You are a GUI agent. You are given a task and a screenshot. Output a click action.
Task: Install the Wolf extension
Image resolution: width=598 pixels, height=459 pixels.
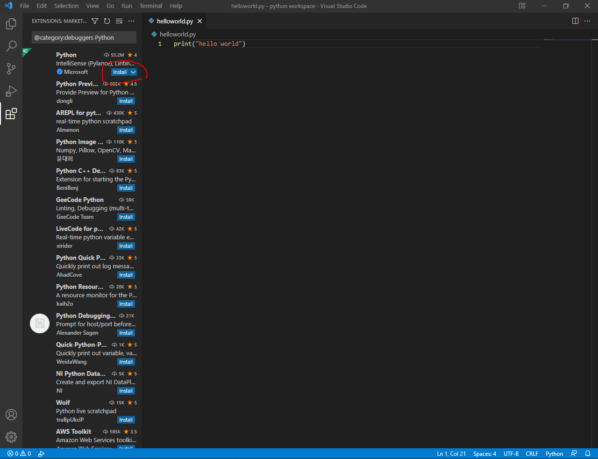click(126, 420)
